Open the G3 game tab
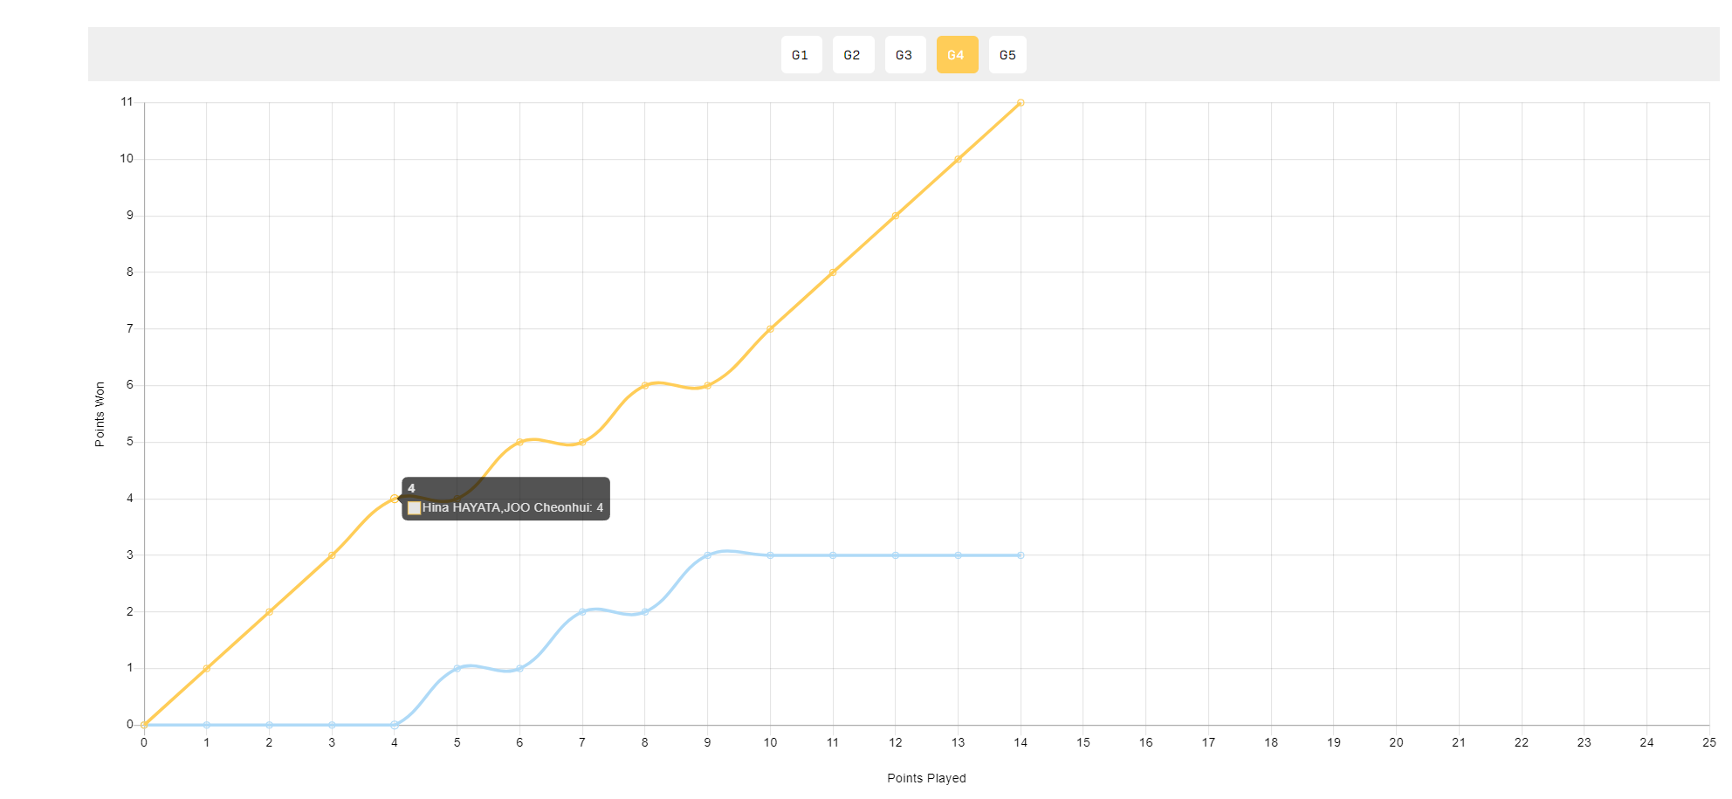The image size is (1732, 799). (x=904, y=55)
